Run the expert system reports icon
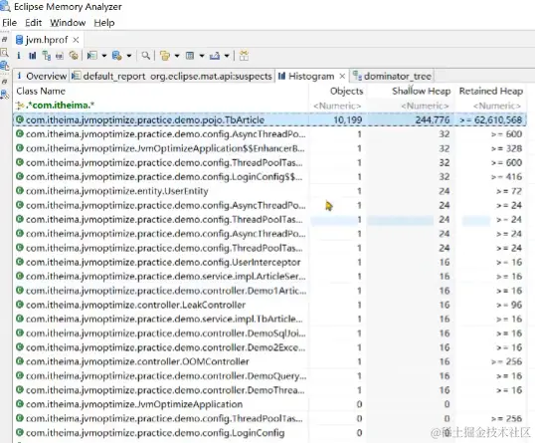 [x=92, y=56]
